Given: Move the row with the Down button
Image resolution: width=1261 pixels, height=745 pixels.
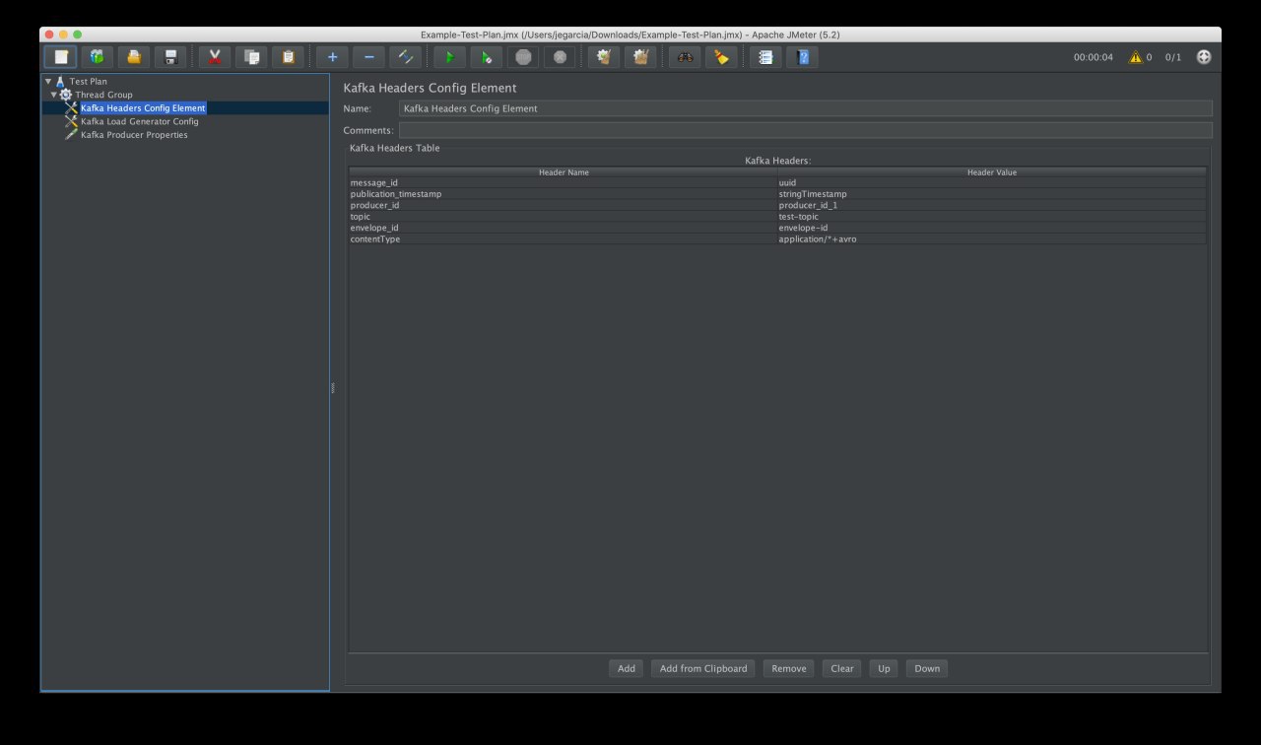Looking at the screenshot, I should 927,668.
